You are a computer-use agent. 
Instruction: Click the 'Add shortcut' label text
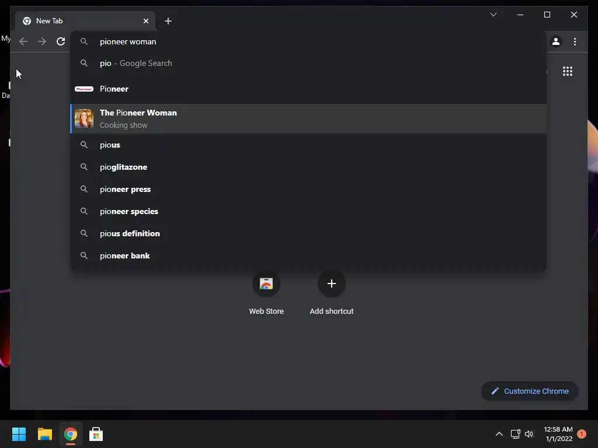click(x=332, y=311)
